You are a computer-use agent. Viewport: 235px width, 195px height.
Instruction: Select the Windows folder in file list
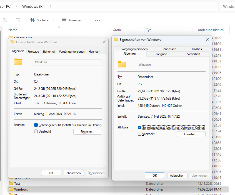click(x=118, y=189)
